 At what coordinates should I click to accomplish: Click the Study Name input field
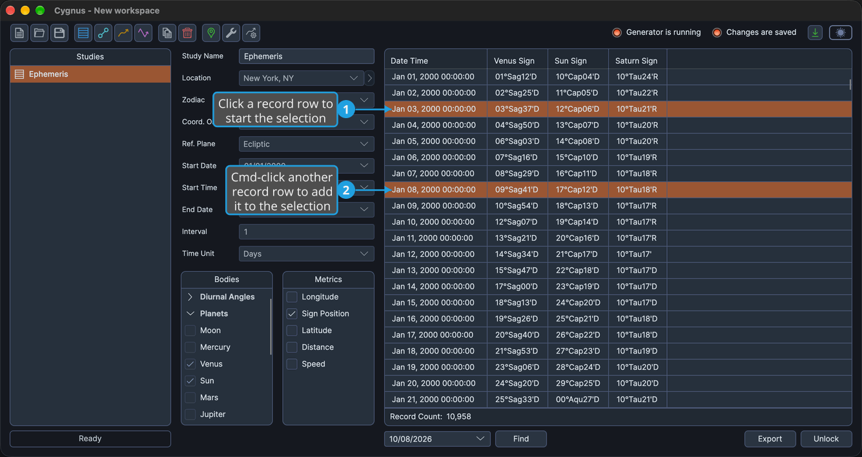click(x=307, y=56)
